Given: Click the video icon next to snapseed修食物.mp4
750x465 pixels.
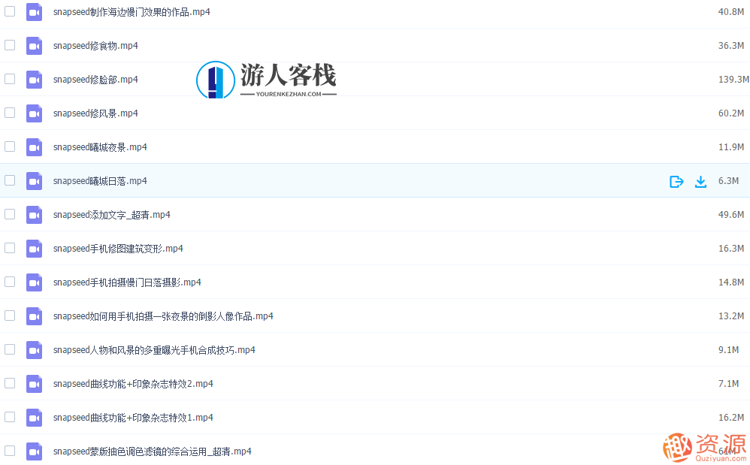Looking at the screenshot, I should (34, 46).
